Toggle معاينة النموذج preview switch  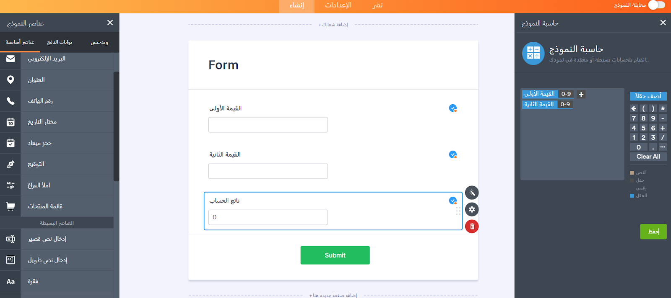[x=656, y=5]
